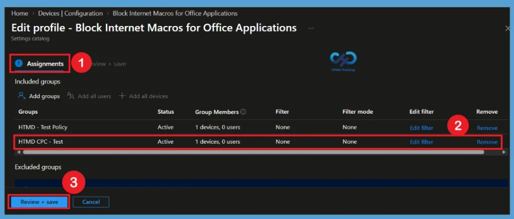The image size is (514, 219).
Task: Switch to Review + save step tab
Action: 108,64
